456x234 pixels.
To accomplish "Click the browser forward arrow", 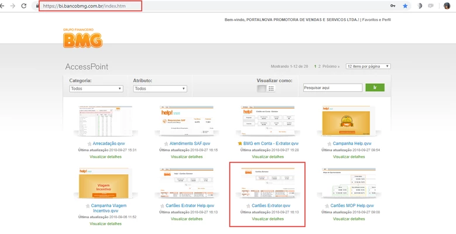I will point(12,6).
